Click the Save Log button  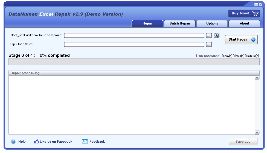[x=243, y=142]
